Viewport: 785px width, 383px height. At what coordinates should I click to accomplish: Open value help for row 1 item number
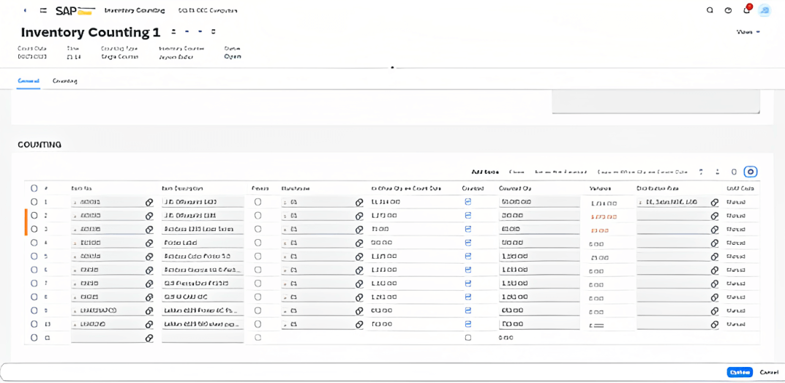(149, 202)
